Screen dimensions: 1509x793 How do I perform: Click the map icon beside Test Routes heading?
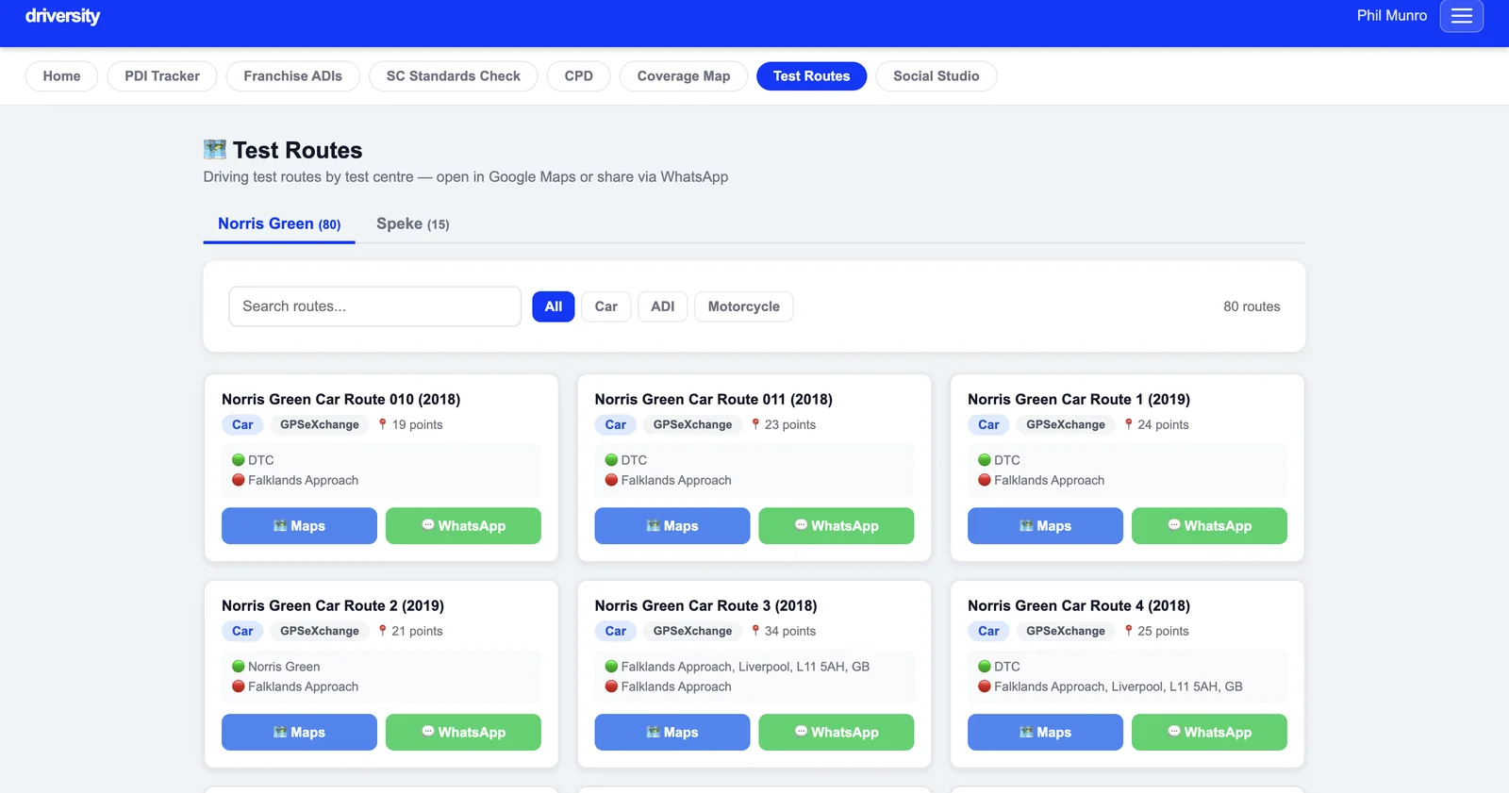click(215, 150)
